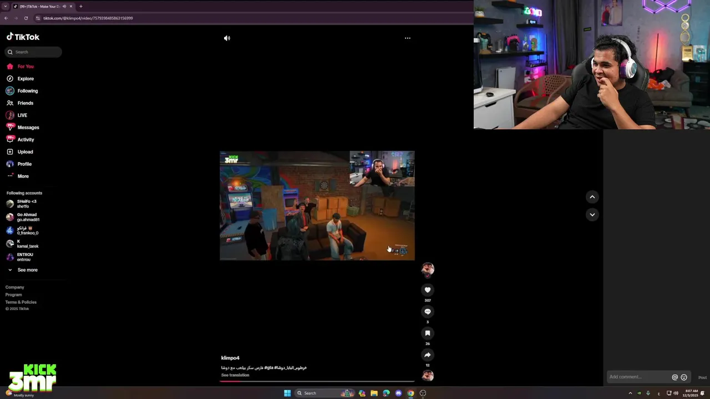Viewport: 710px width, 399px height.
Task: Open the Explore page
Action: [21, 79]
